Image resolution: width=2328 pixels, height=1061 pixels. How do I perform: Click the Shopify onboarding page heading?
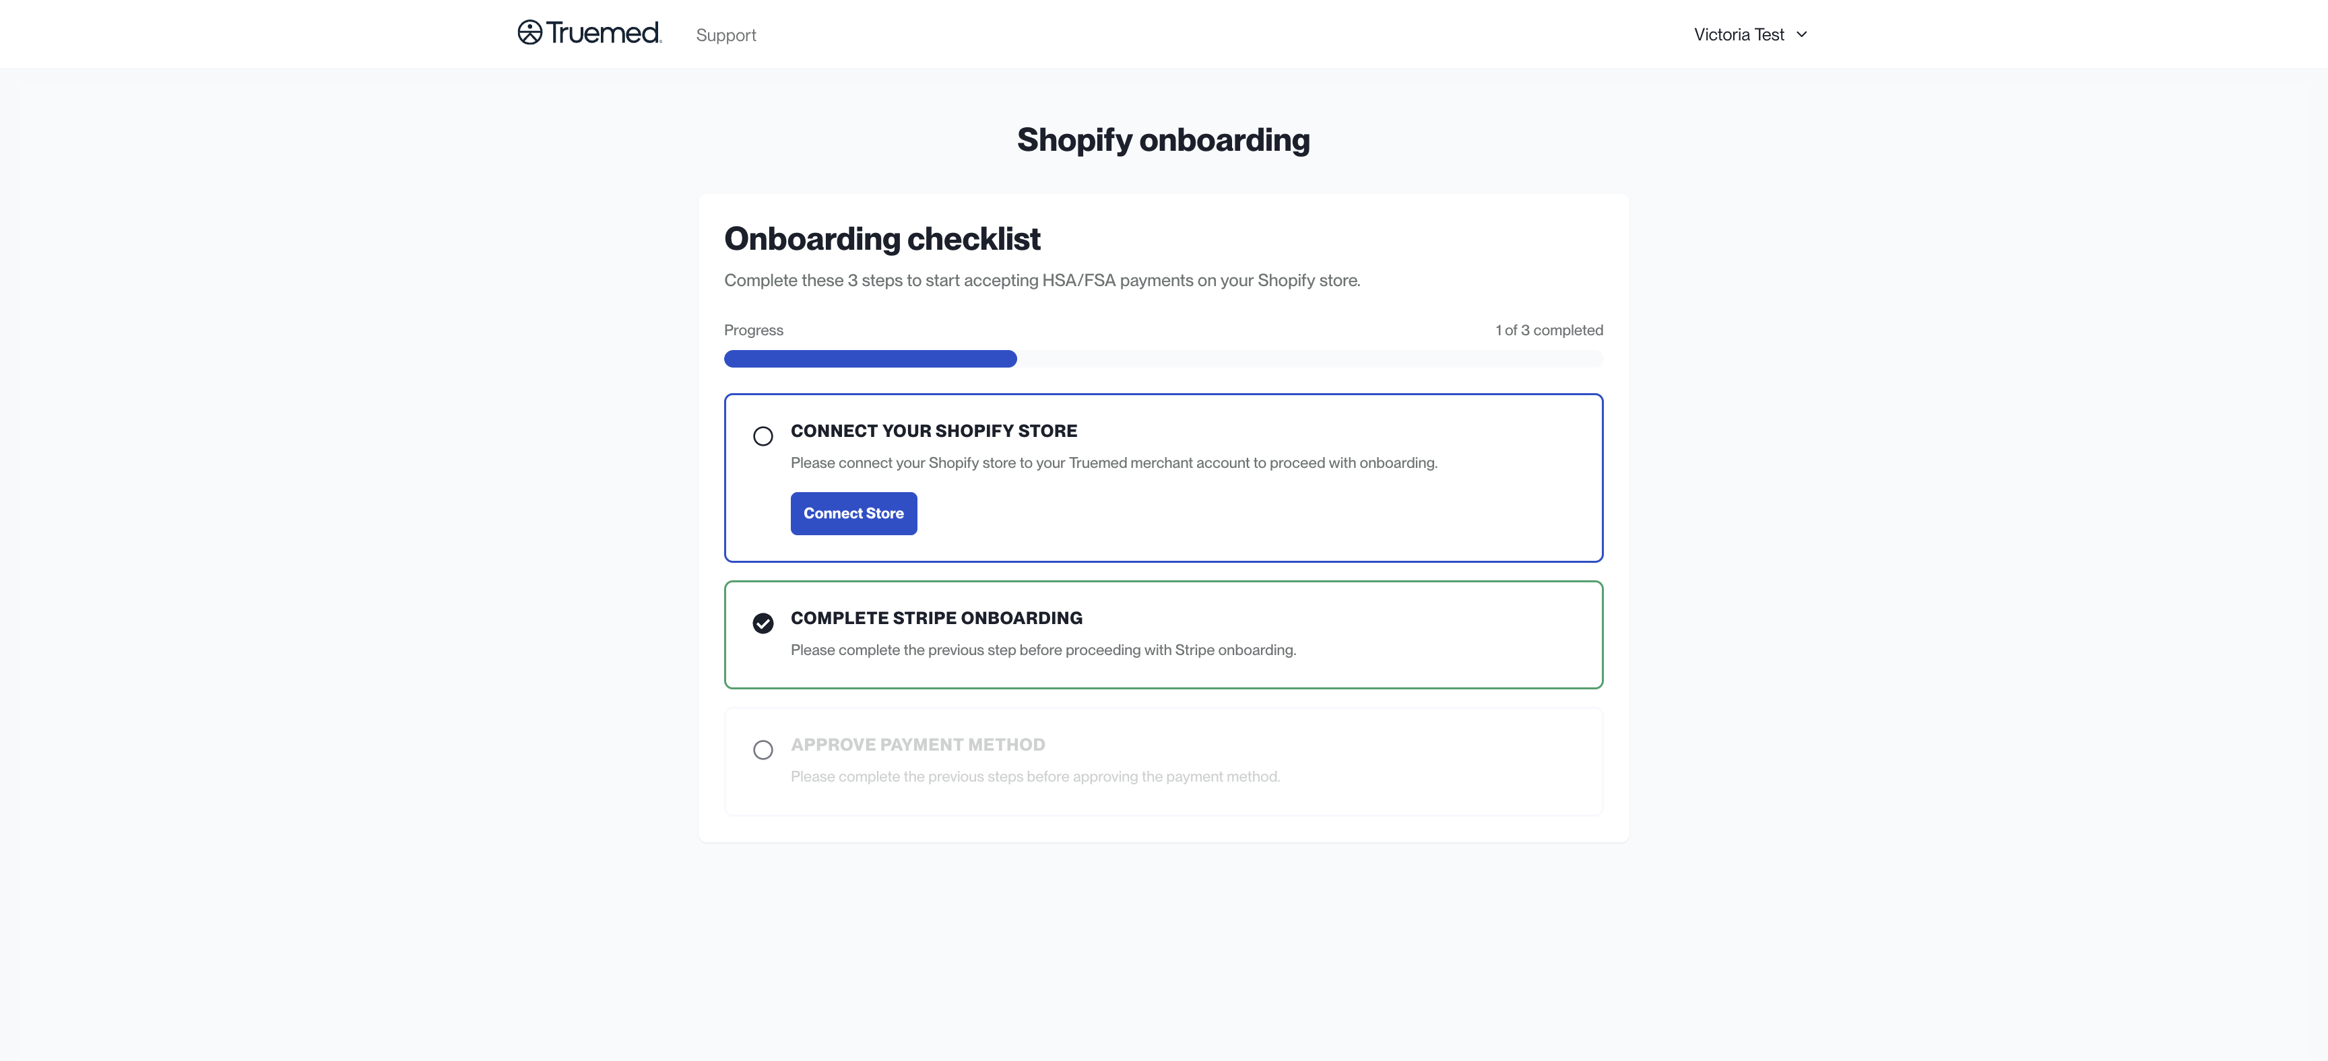coord(1163,140)
